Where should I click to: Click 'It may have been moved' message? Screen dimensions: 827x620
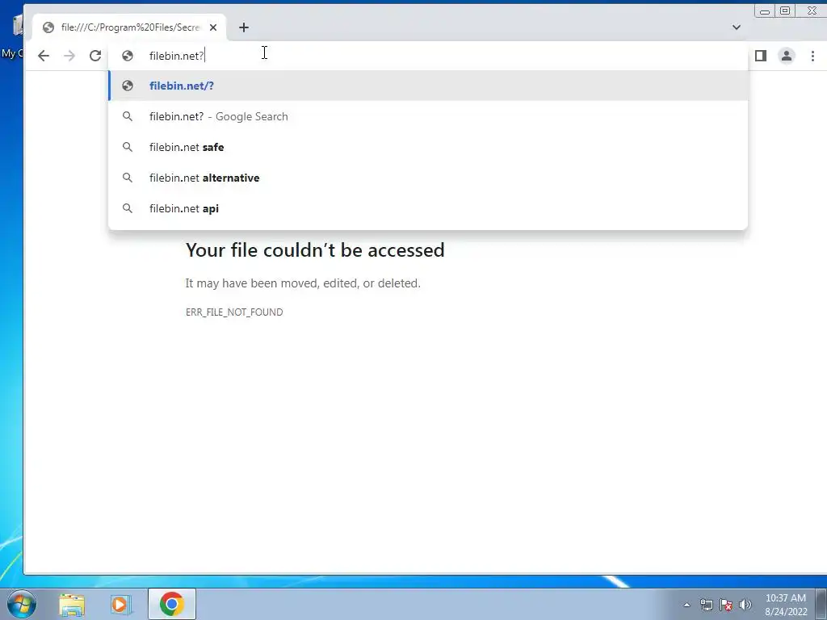click(303, 283)
